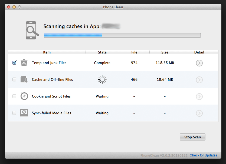
Task: Click the red close window button
Action: coord(9,7)
